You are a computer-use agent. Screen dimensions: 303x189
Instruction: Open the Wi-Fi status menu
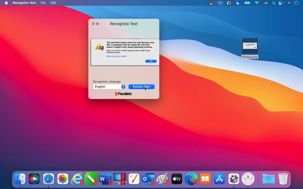coord(257,3)
